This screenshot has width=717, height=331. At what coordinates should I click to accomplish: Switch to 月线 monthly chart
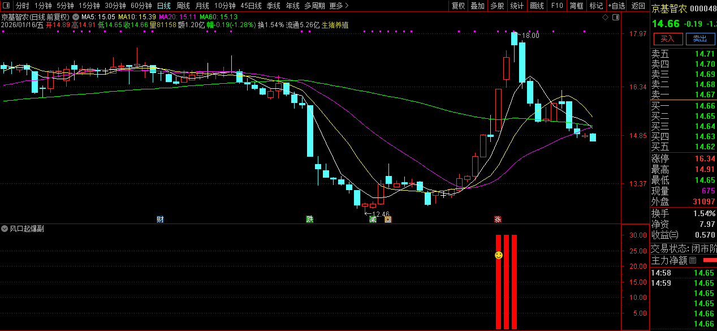(x=202, y=6)
